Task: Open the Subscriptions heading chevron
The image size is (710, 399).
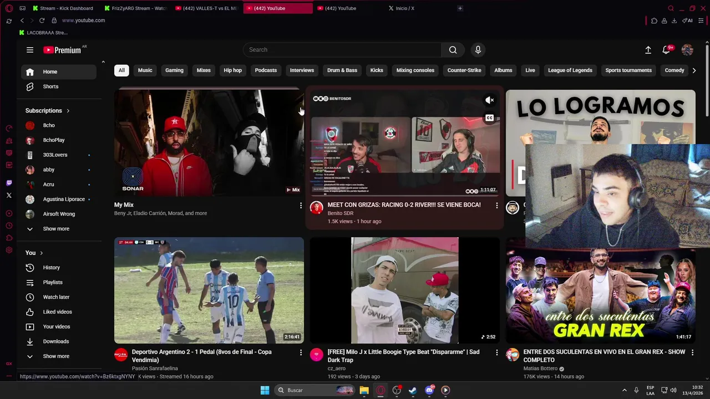Action: [68, 111]
